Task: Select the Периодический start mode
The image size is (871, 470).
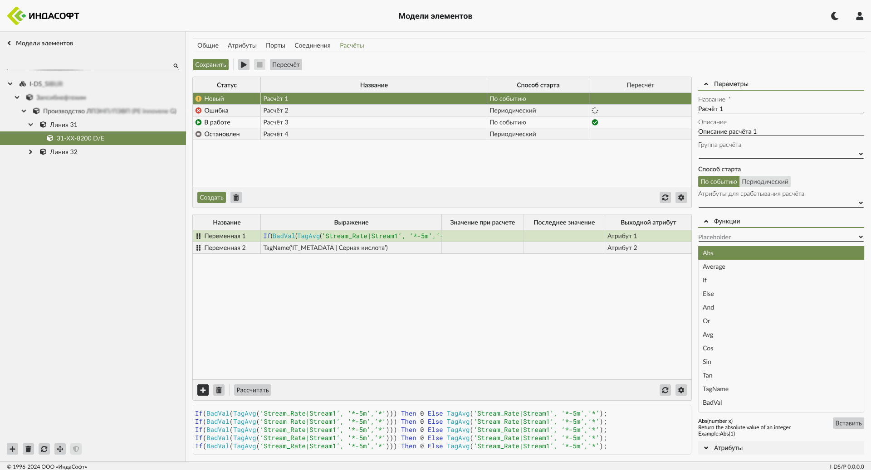Action: tap(765, 182)
